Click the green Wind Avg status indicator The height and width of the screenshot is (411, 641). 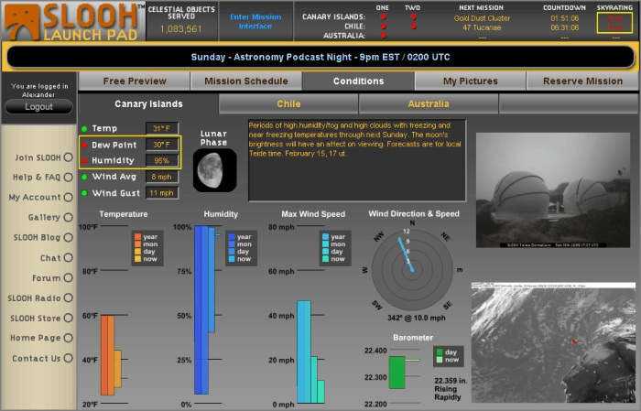84,177
